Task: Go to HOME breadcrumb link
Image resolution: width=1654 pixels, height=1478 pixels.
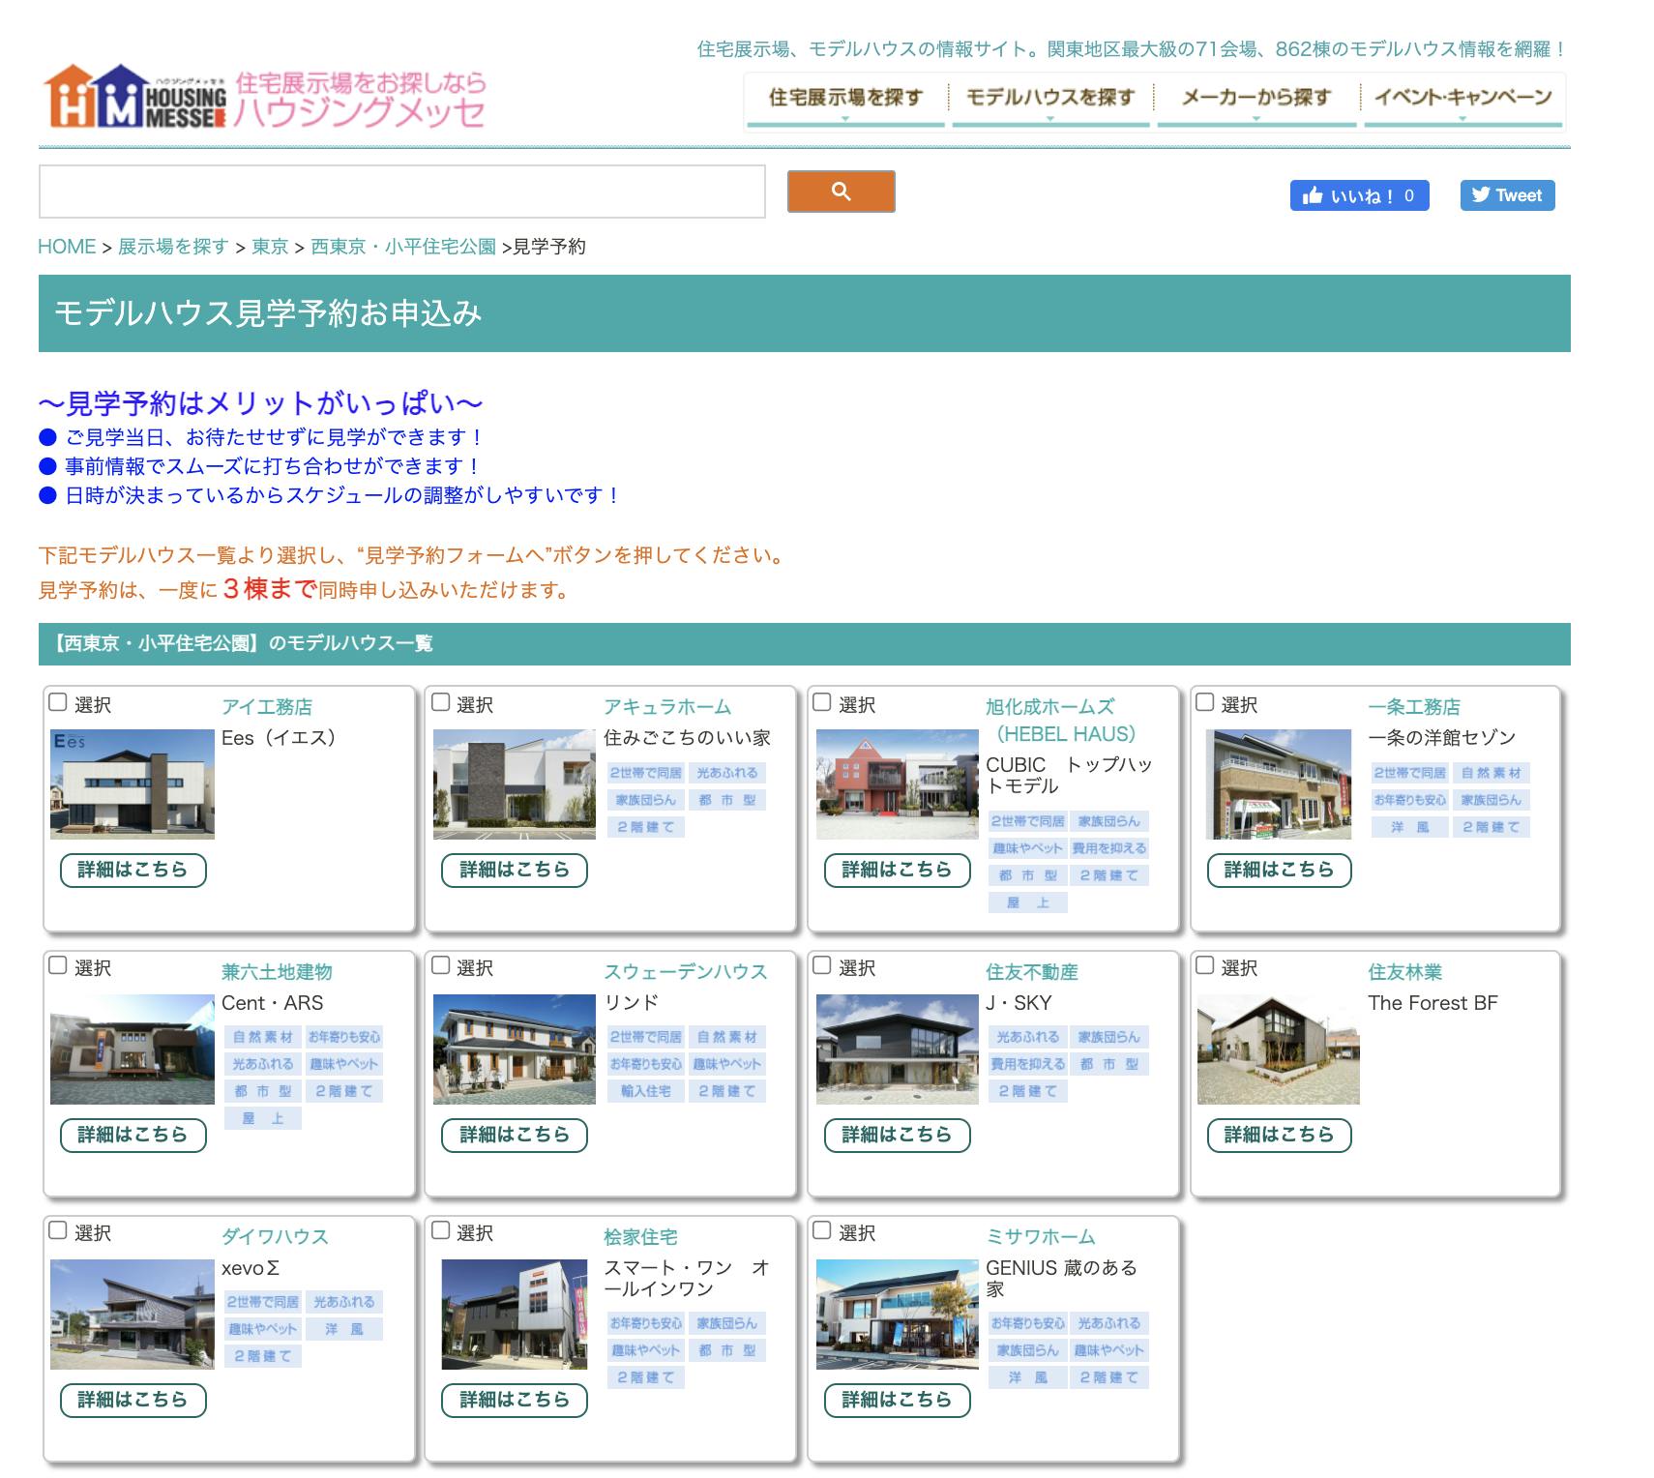Action: (x=67, y=247)
